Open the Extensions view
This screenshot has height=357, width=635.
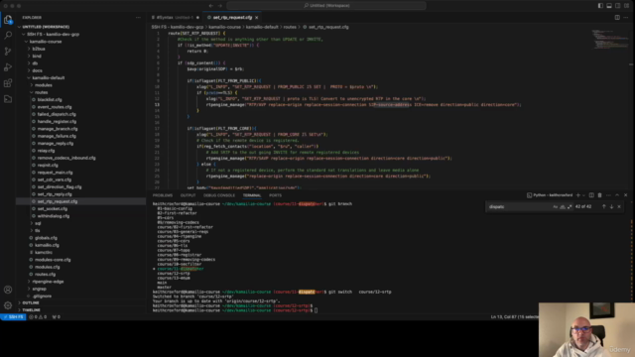click(x=8, y=83)
